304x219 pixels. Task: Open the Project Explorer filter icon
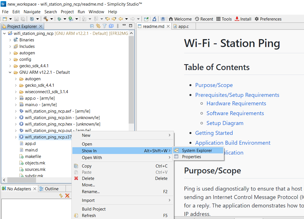point(104,26)
